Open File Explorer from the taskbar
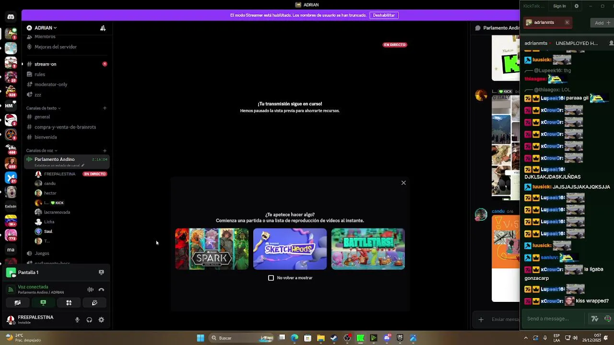Viewport: 614px width, 345px height. [x=321, y=338]
